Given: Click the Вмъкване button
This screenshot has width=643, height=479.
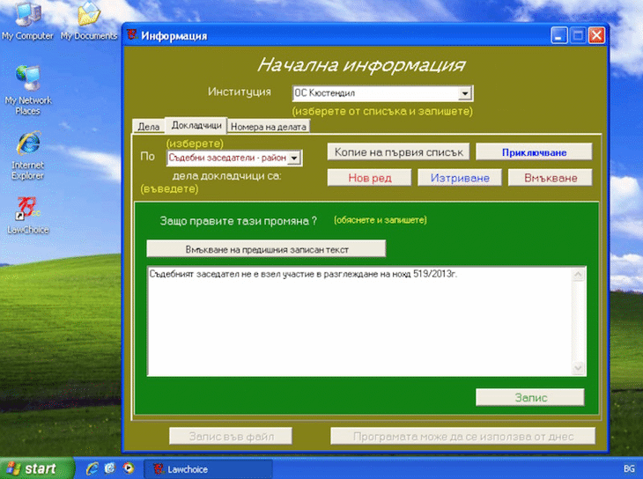Looking at the screenshot, I should (x=551, y=178).
